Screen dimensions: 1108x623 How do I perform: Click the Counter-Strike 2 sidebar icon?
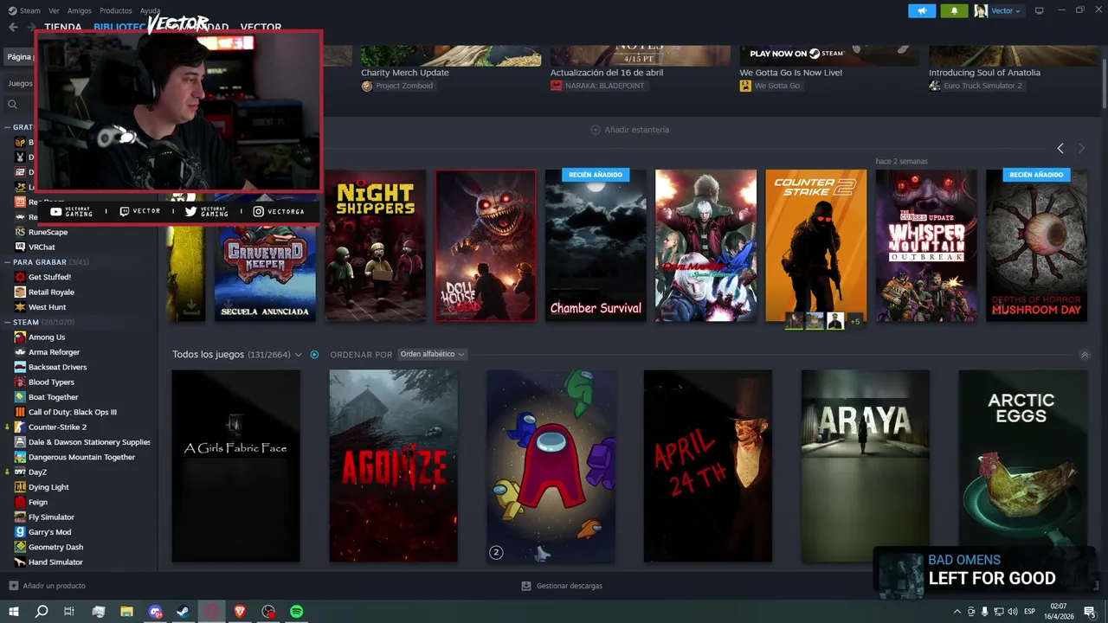click(x=20, y=427)
